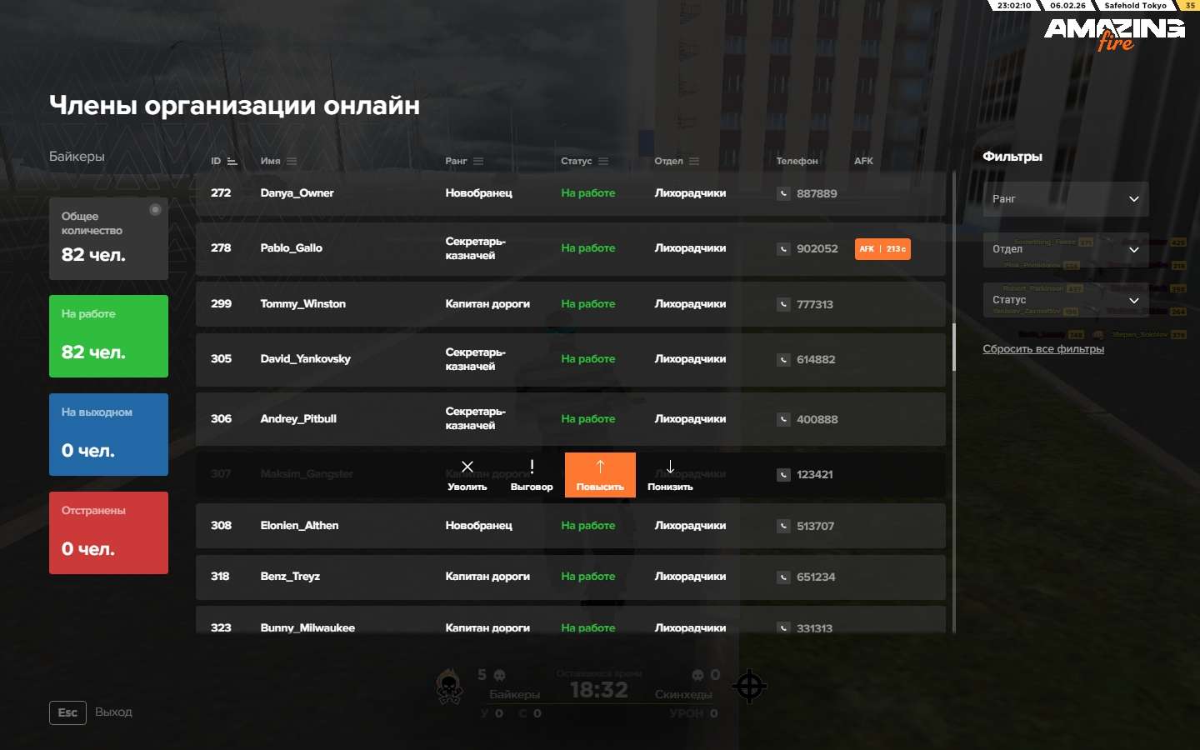Select the Общее количество radio indicator
Viewport: 1200px width, 750px height.
pos(155,210)
